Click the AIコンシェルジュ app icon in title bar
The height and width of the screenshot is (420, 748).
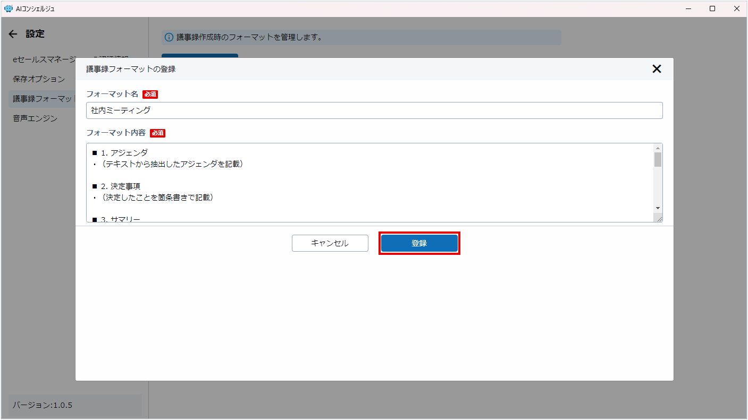click(8, 8)
